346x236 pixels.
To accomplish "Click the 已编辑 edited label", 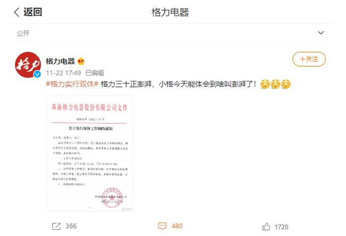I will pos(94,73).
